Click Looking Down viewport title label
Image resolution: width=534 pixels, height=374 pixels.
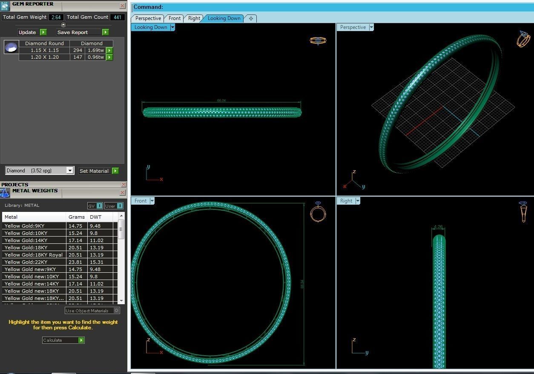(151, 27)
